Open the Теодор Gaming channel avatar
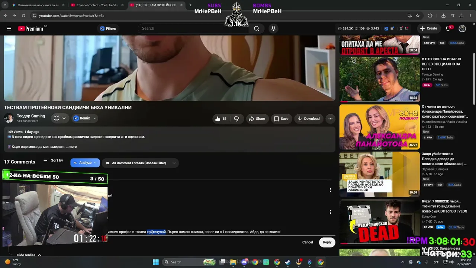Image resolution: width=476 pixels, height=268 pixels. point(9,118)
